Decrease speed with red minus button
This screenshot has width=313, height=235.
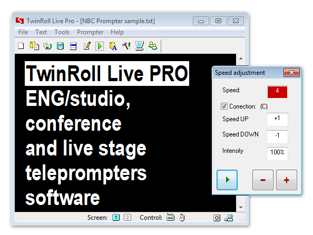[x=263, y=180]
